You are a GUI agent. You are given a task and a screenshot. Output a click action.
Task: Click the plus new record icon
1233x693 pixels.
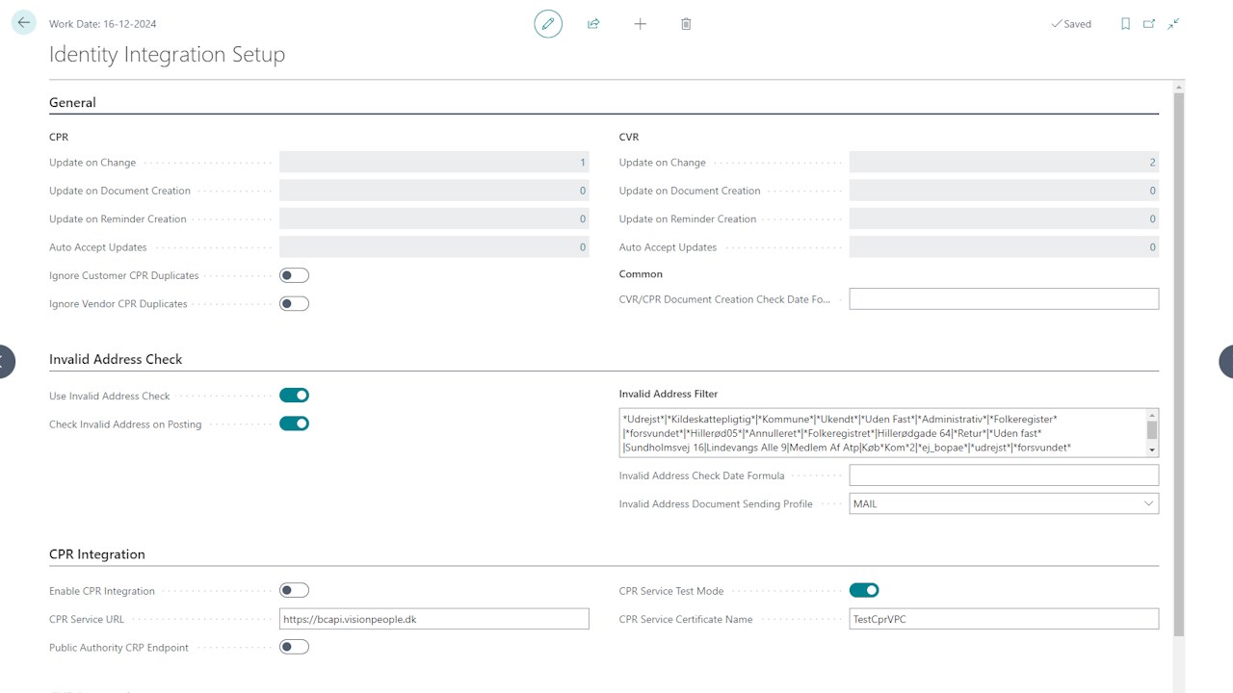(x=640, y=23)
